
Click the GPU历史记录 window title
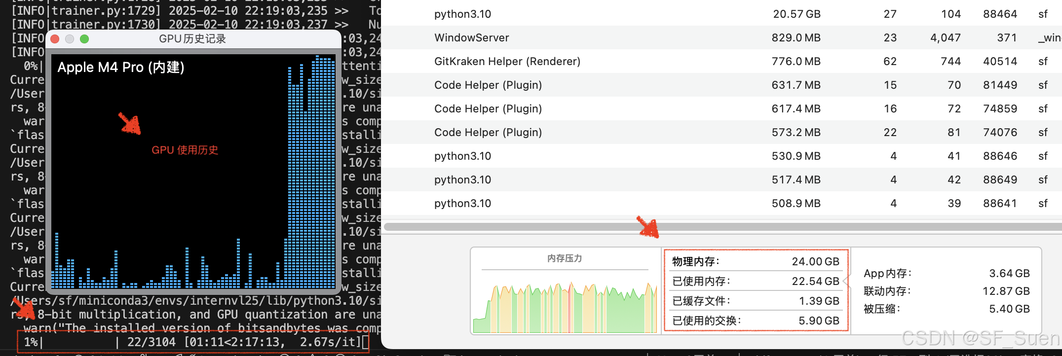192,39
